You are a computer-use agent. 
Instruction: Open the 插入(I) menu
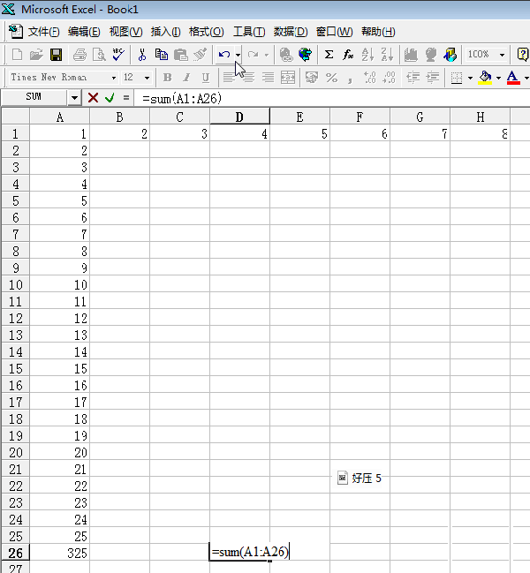coord(165,32)
